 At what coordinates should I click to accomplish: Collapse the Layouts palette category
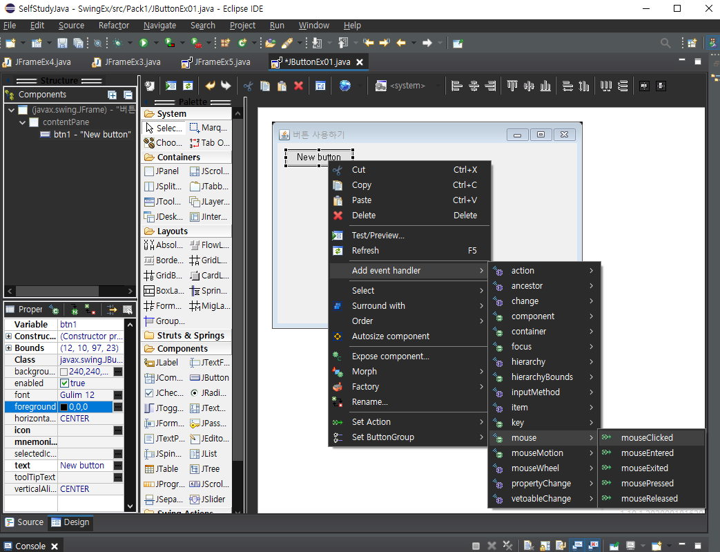(x=186, y=231)
